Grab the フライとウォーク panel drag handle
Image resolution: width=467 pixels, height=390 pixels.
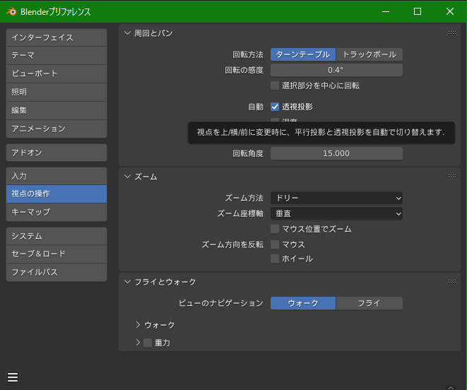pos(452,282)
